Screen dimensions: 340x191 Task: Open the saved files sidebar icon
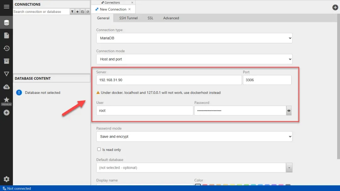click(7, 35)
